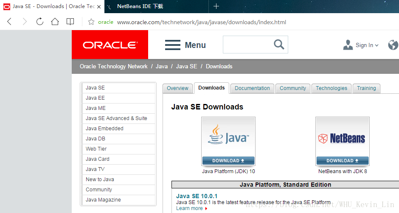Open a new browser tab with plus
Image resolution: width=399 pixels, height=213 pixels.
pos(216,6)
